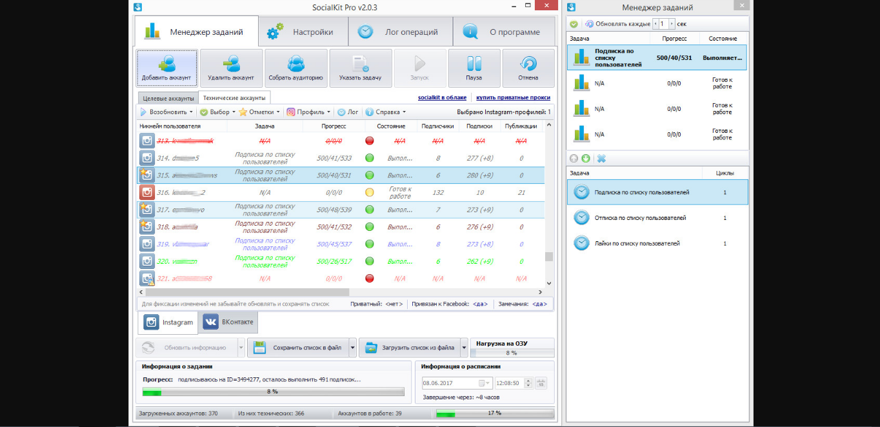The width and height of the screenshot is (880, 427).
Task: Follow the socialkit в облаке link
Action: [x=442, y=98]
